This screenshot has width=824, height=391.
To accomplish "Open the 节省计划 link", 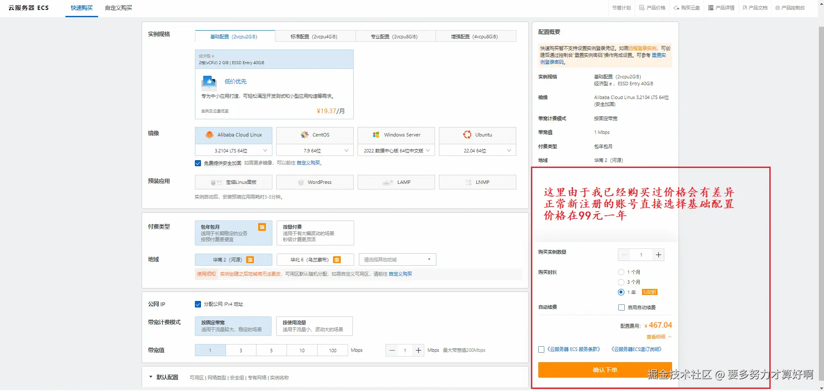I will 621,8.
